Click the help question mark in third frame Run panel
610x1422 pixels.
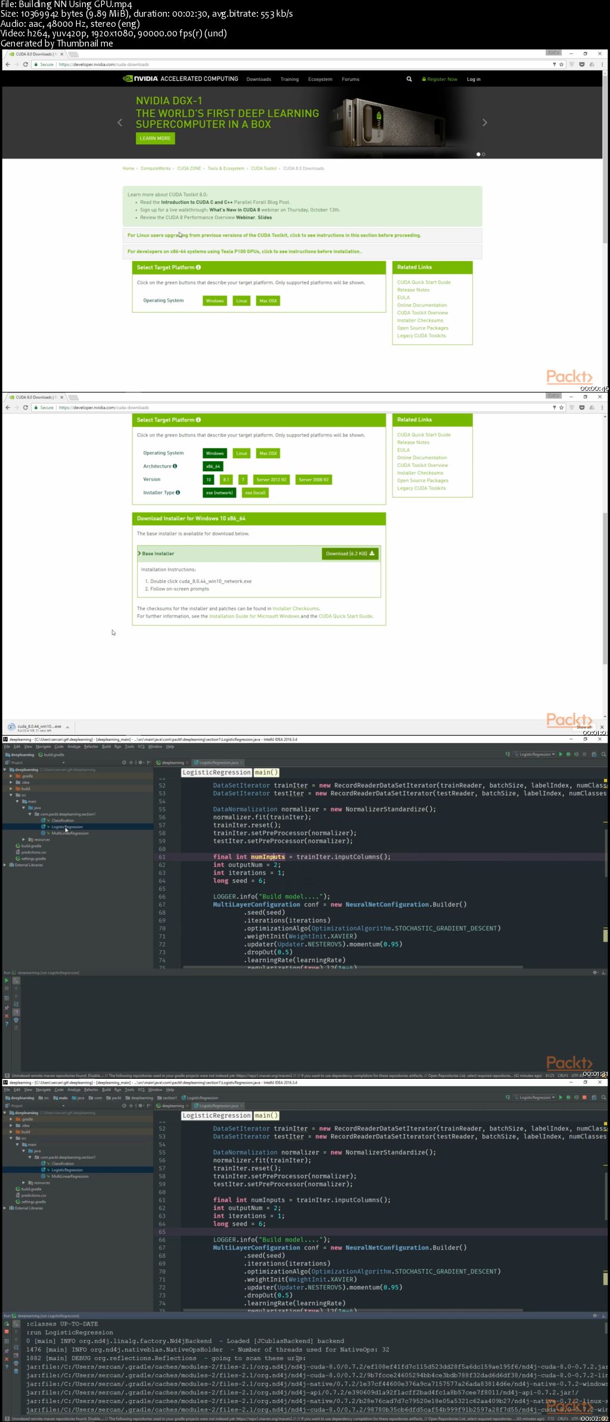pos(7,1023)
